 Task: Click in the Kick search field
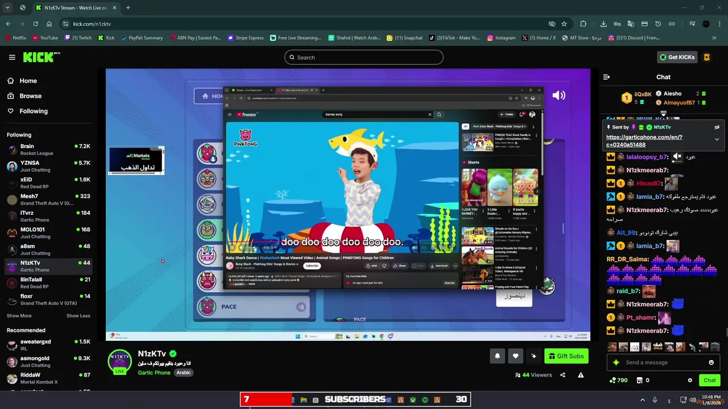(364, 57)
